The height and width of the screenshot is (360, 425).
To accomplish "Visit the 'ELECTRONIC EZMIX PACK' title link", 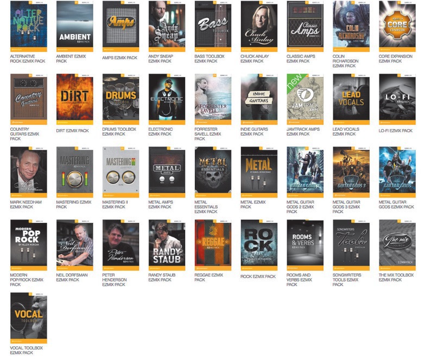I will 161,132.
